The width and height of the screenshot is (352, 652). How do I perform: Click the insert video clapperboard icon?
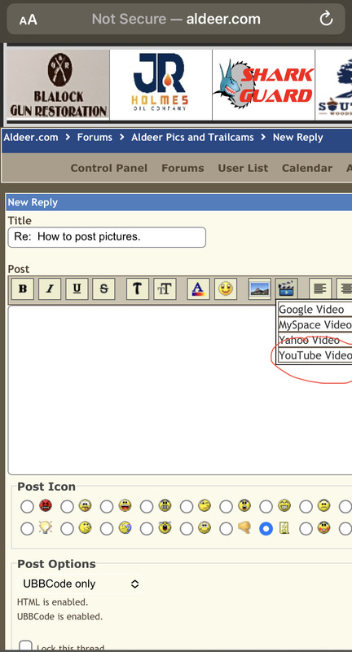pyautogui.click(x=287, y=289)
